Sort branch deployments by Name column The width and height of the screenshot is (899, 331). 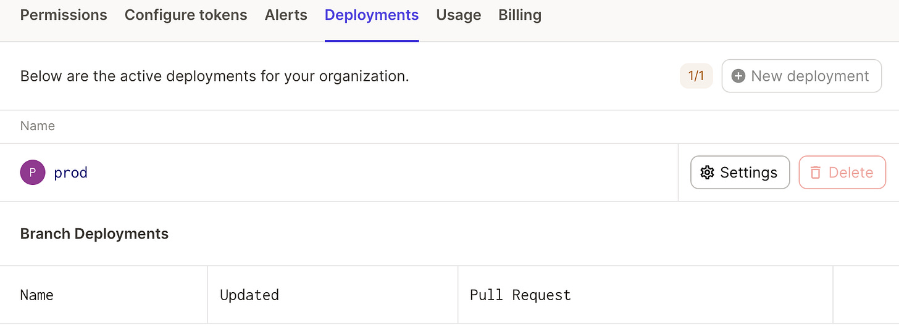pos(36,295)
